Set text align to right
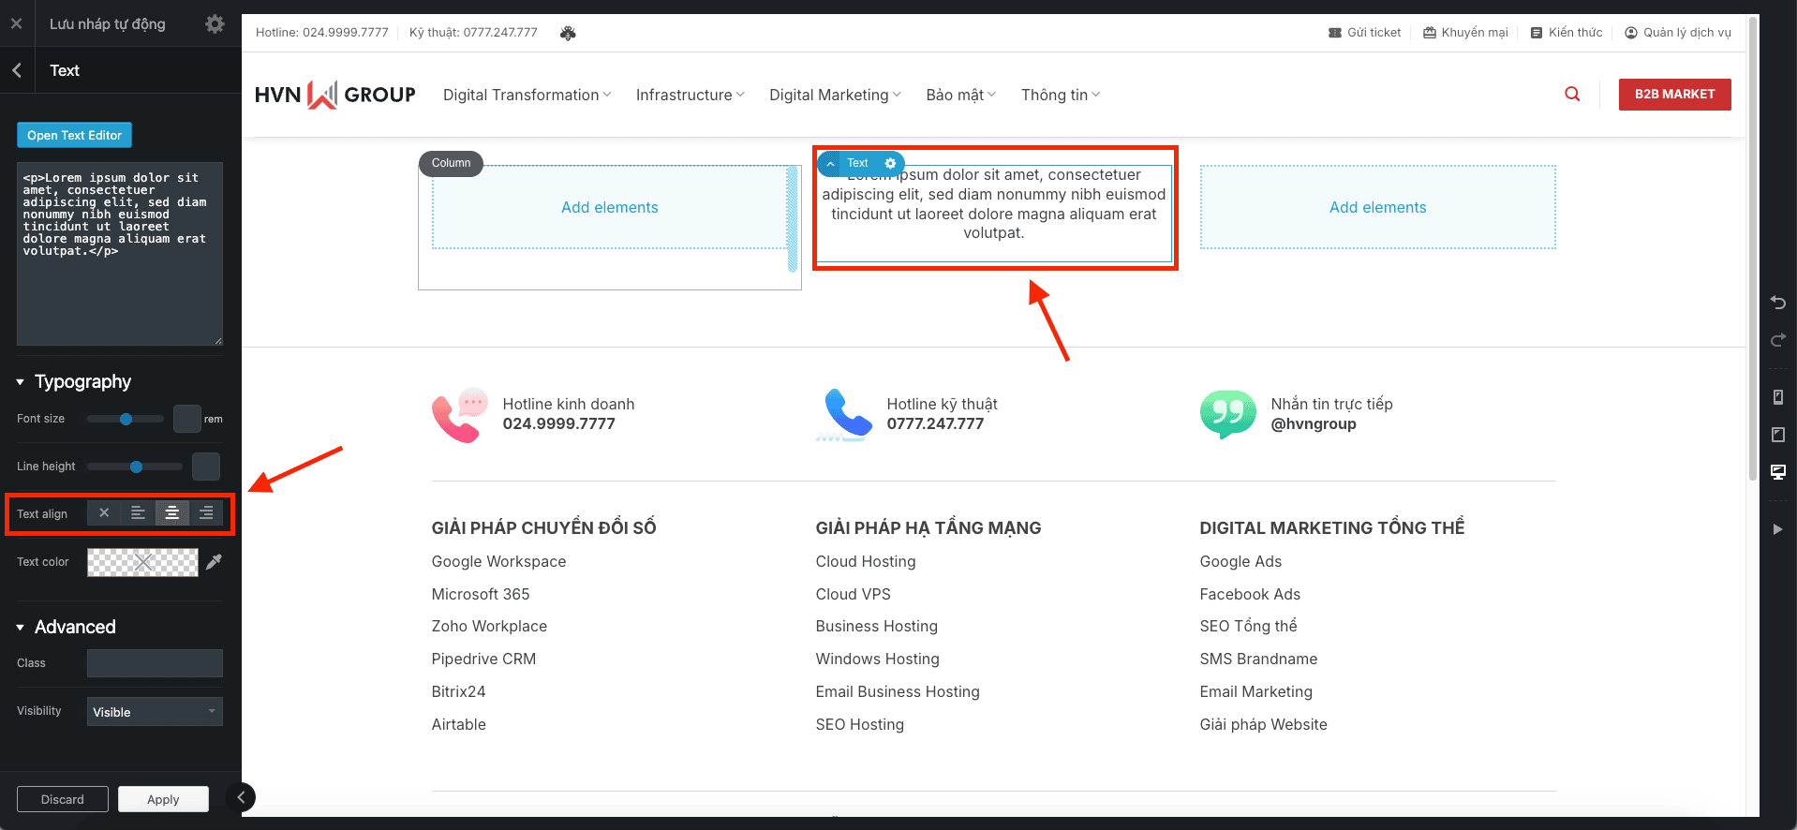 pos(206,512)
